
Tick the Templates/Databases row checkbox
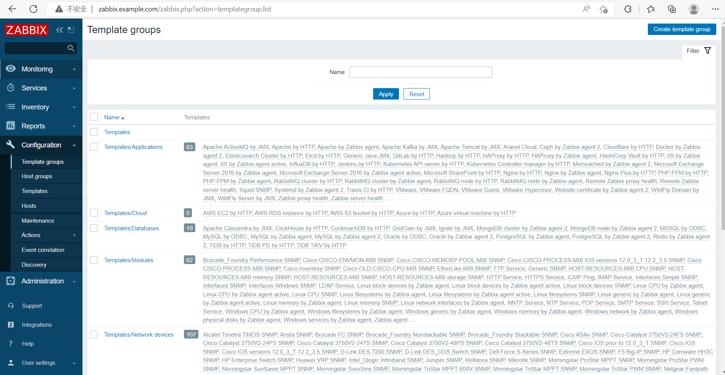[94, 228]
